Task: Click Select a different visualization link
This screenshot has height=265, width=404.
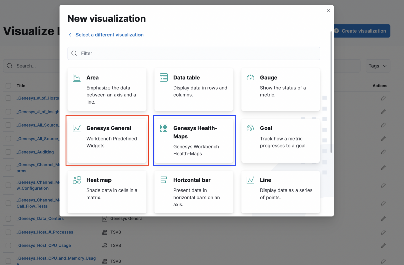Action: click(x=110, y=35)
